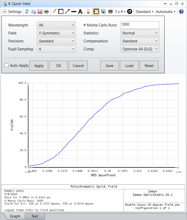Click the Print icon
Screen dimensions: 187x220
pos(46,12)
